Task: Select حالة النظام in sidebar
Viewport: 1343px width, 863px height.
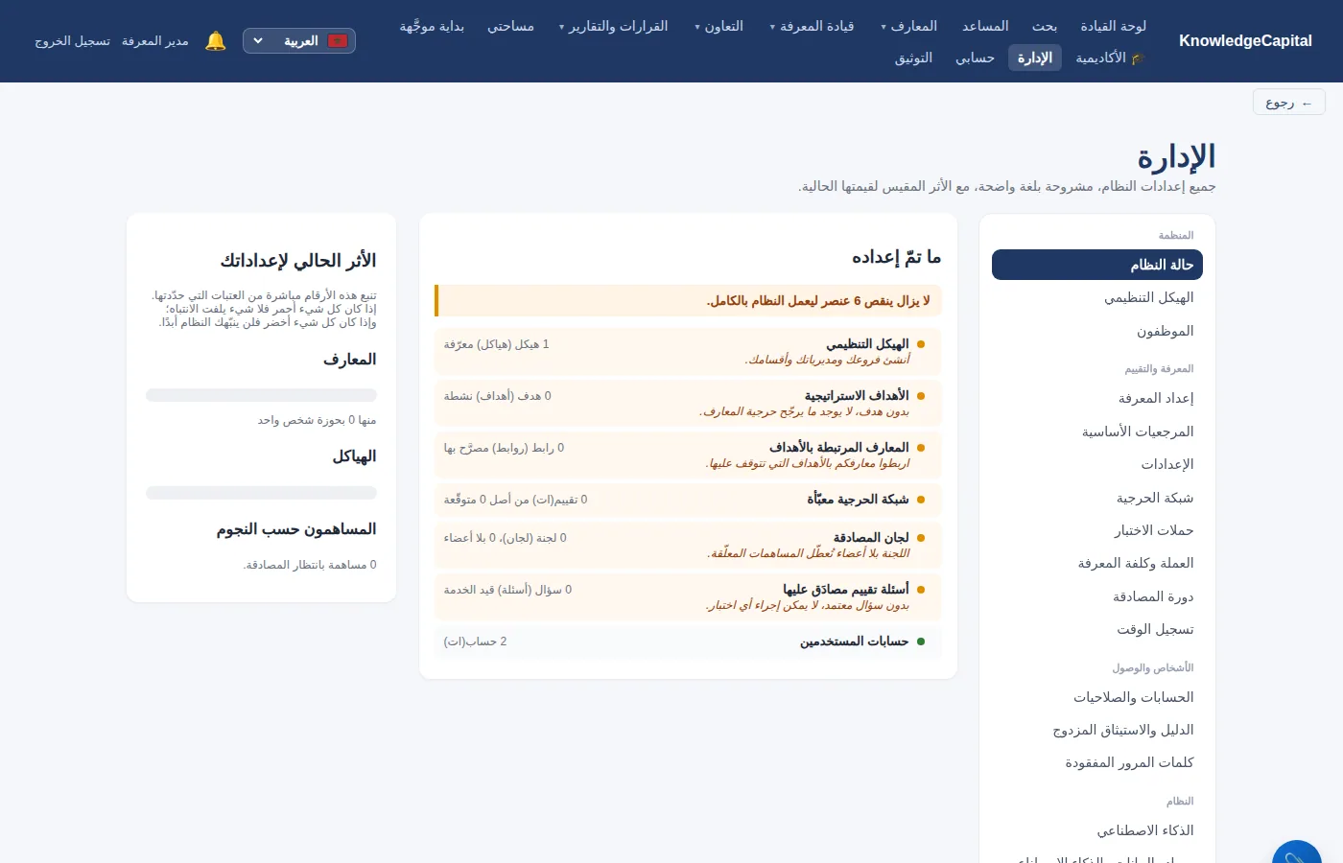Action: click(1097, 265)
